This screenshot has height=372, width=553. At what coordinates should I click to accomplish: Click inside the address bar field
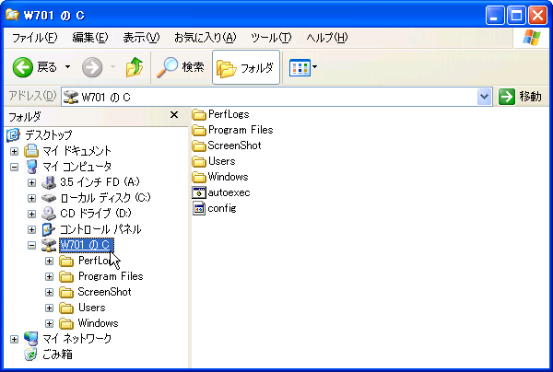(x=276, y=96)
